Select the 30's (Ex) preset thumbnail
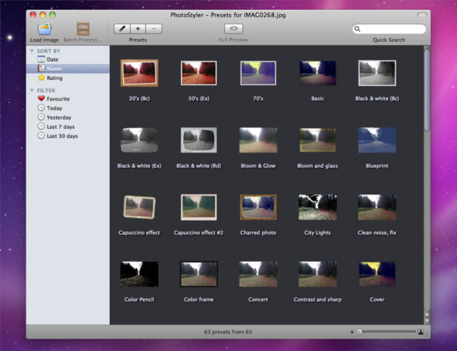 pyautogui.click(x=199, y=73)
